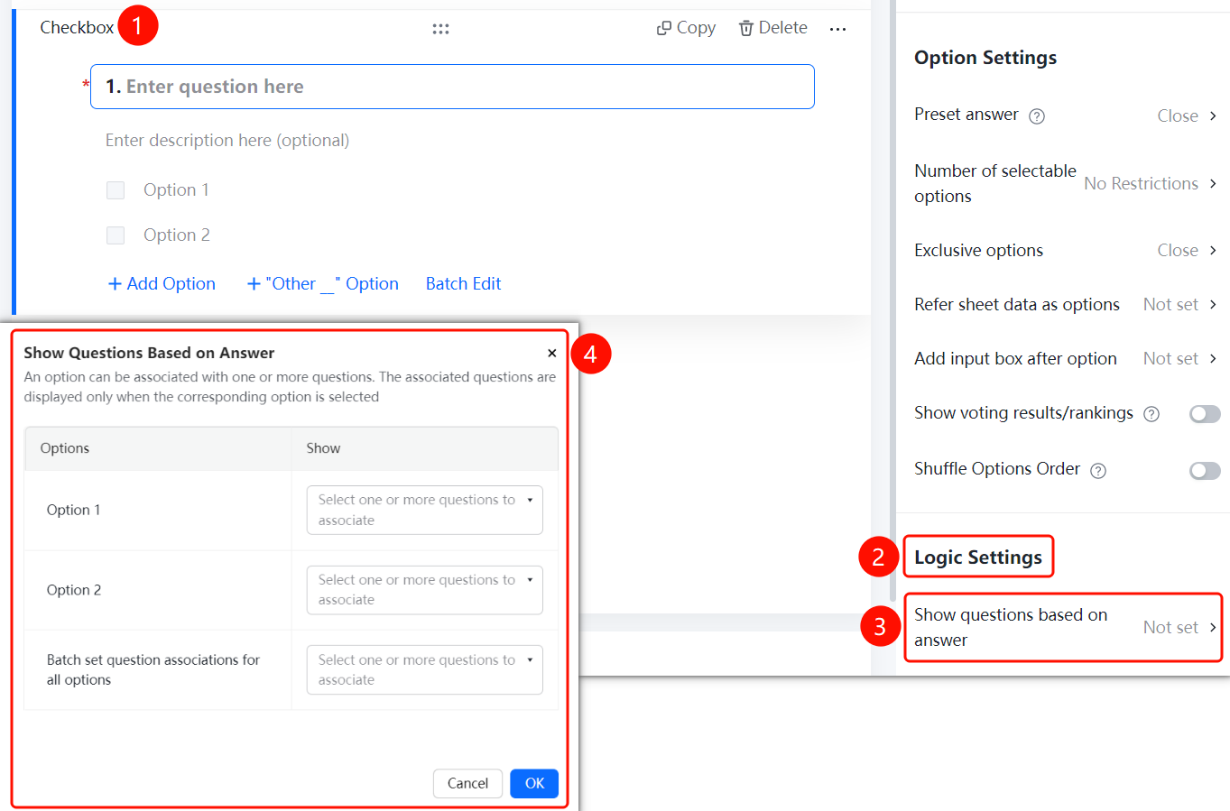The width and height of the screenshot is (1230, 811).
Task: Click the Show Questions Based on Answer title
Action: coord(149,353)
